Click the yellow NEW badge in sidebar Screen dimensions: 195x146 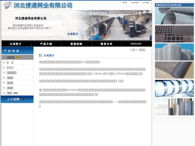point(18,57)
